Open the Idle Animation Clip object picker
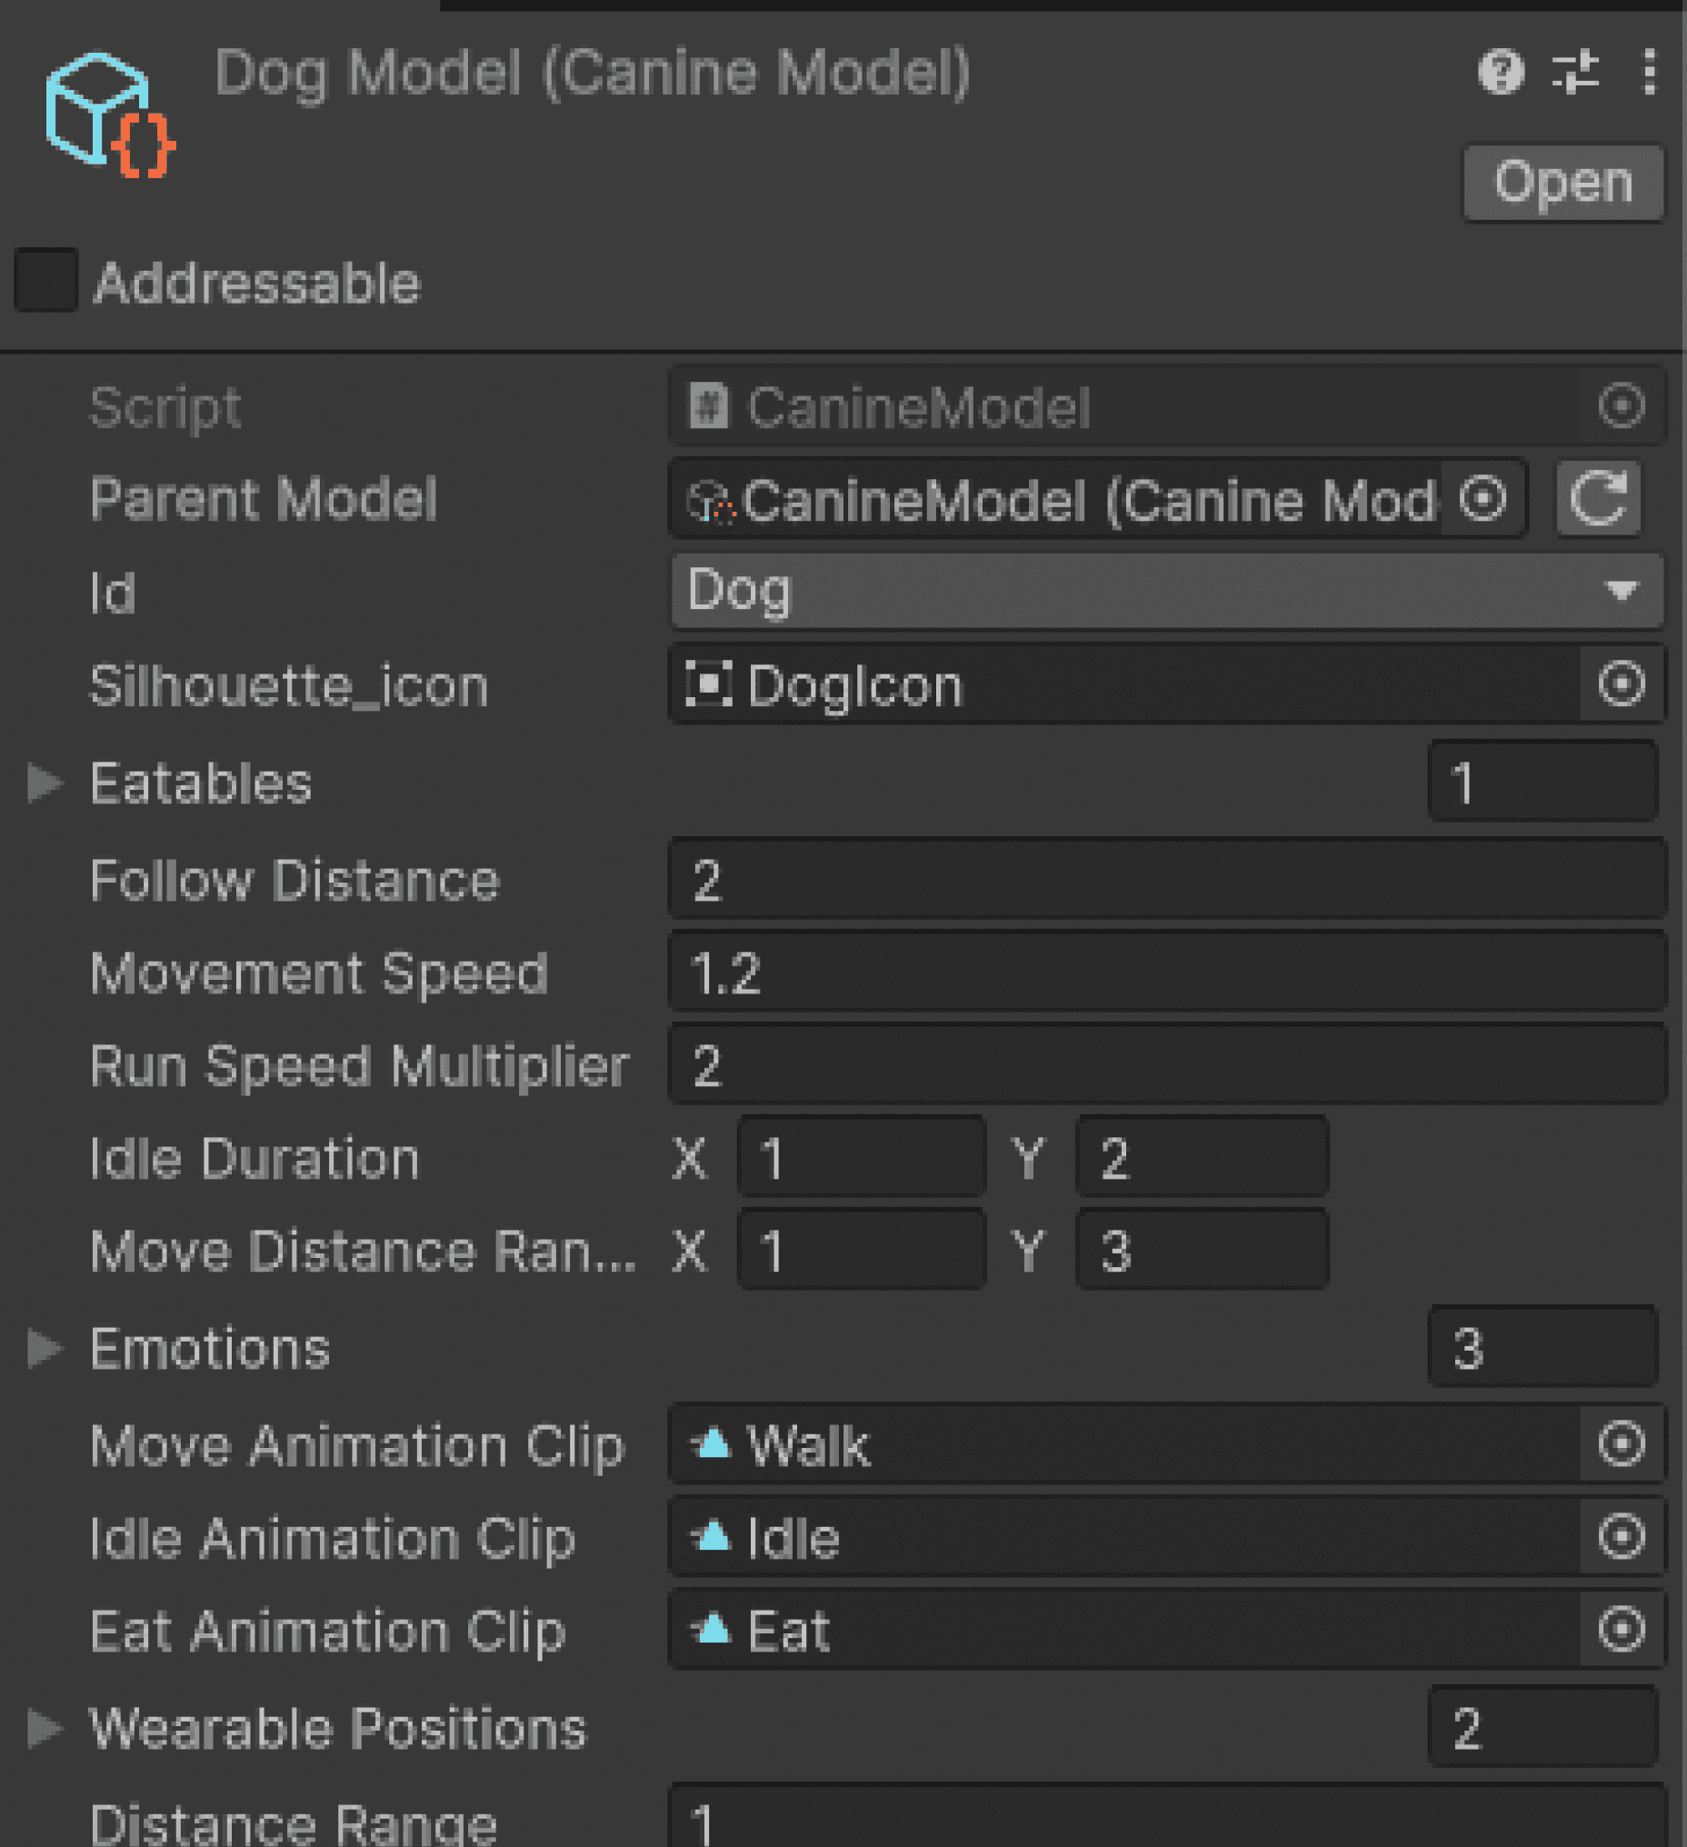The image size is (1687, 1847). click(x=1621, y=1537)
